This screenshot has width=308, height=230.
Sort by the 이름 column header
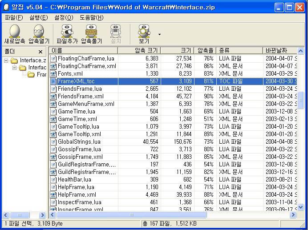pos(83,50)
